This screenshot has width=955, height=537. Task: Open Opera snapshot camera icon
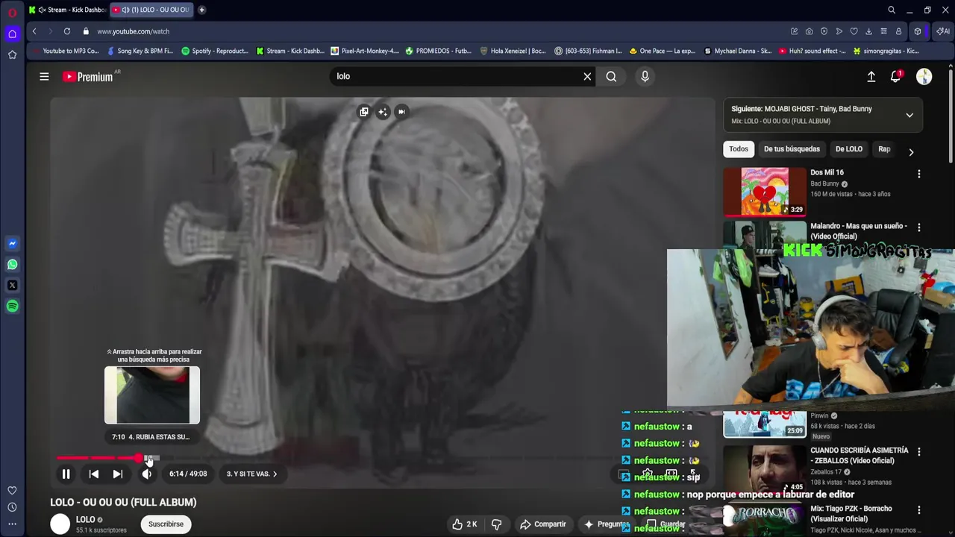pyautogui.click(x=810, y=31)
